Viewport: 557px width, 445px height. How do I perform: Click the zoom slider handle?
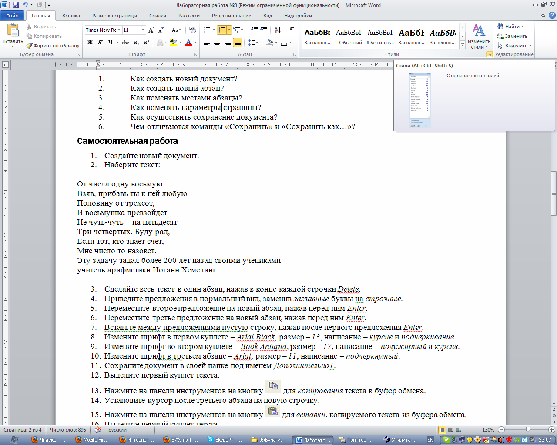(528, 430)
